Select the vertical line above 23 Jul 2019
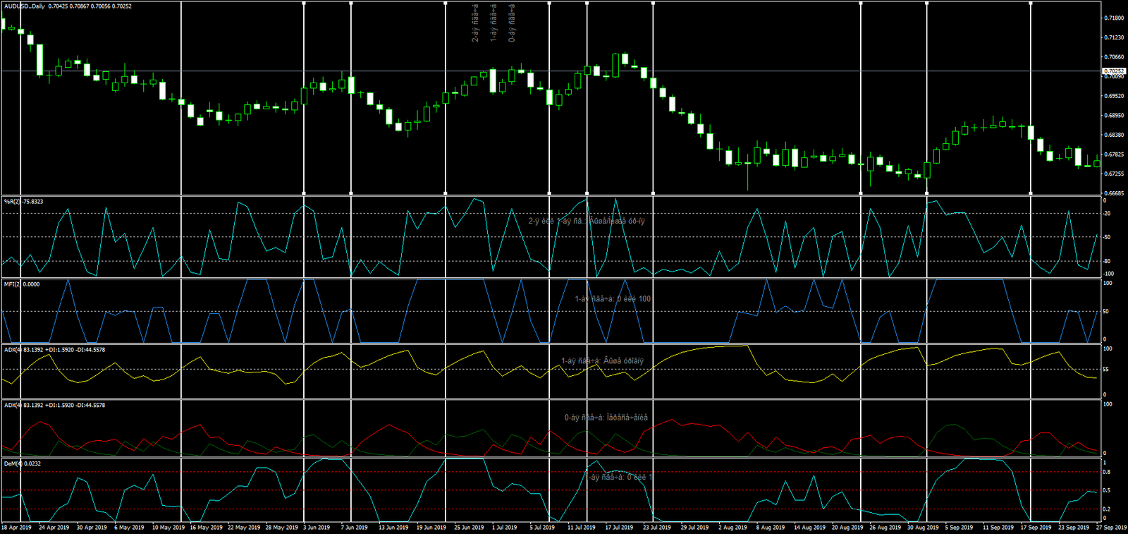This screenshot has width=1128, height=534. pos(653,99)
